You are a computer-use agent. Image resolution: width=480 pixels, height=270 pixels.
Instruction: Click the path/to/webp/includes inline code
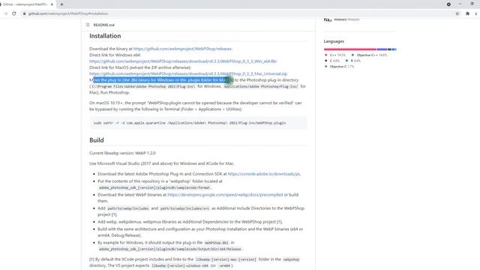tap(128, 208)
